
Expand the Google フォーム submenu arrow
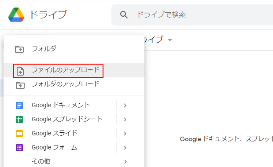click(x=125, y=148)
